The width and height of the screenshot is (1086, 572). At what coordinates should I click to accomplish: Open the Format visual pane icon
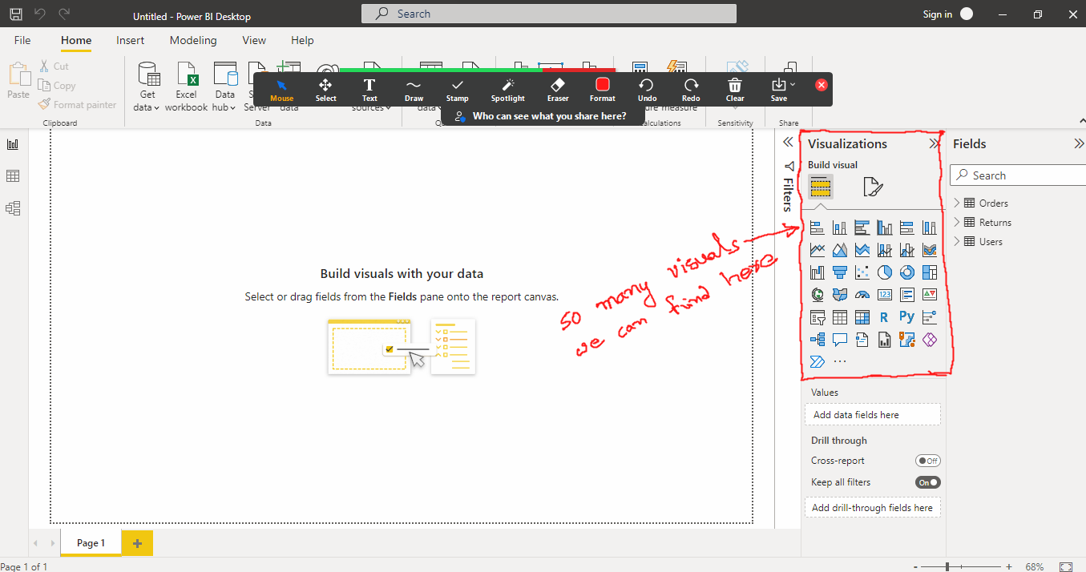tap(873, 187)
